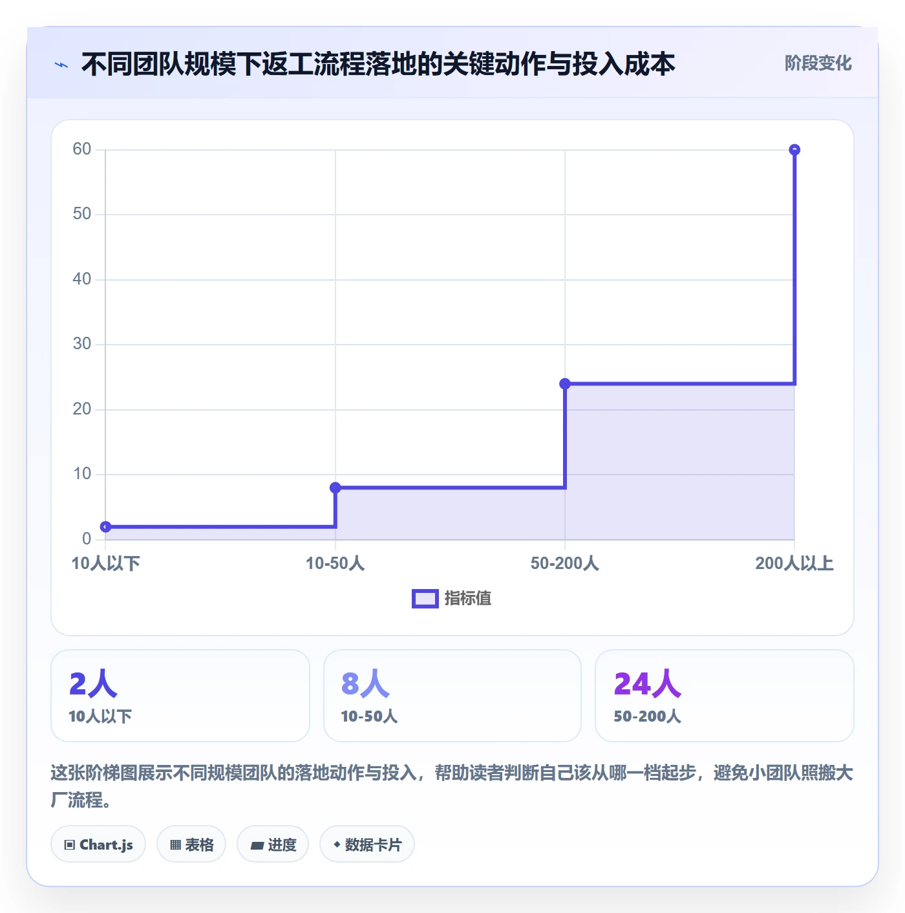Select the 表格 tag chip
Screen dimensions: 905x913
(x=191, y=844)
